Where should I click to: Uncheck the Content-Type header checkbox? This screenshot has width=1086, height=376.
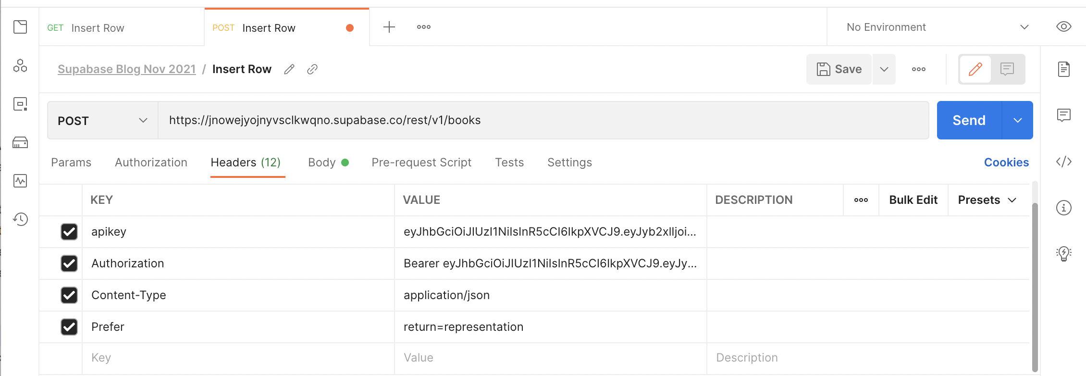point(69,295)
